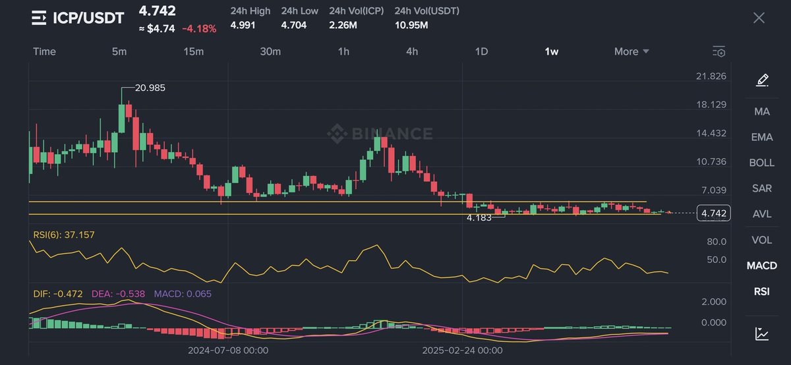The height and width of the screenshot is (365, 791).
Task: Toggle the VOL indicator
Action: pyautogui.click(x=762, y=240)
